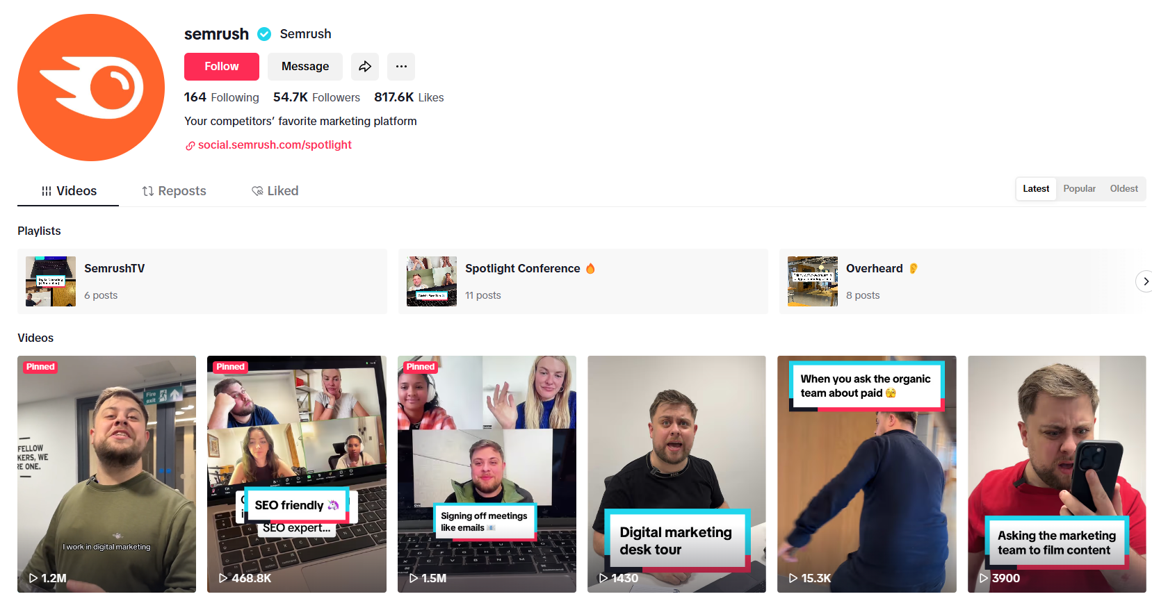The height and width of the screenshot is (601, 1152).
Task: Click the fire emoji beside Spotlight Conference
Action: coord(590,268)
